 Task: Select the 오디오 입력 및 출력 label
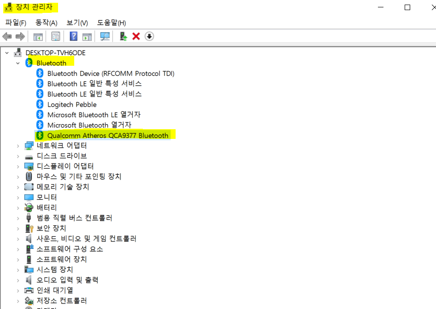pos(68,280)
